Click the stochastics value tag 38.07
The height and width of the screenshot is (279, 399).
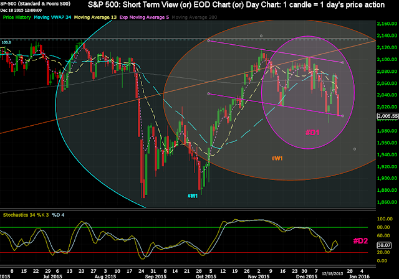384,245
